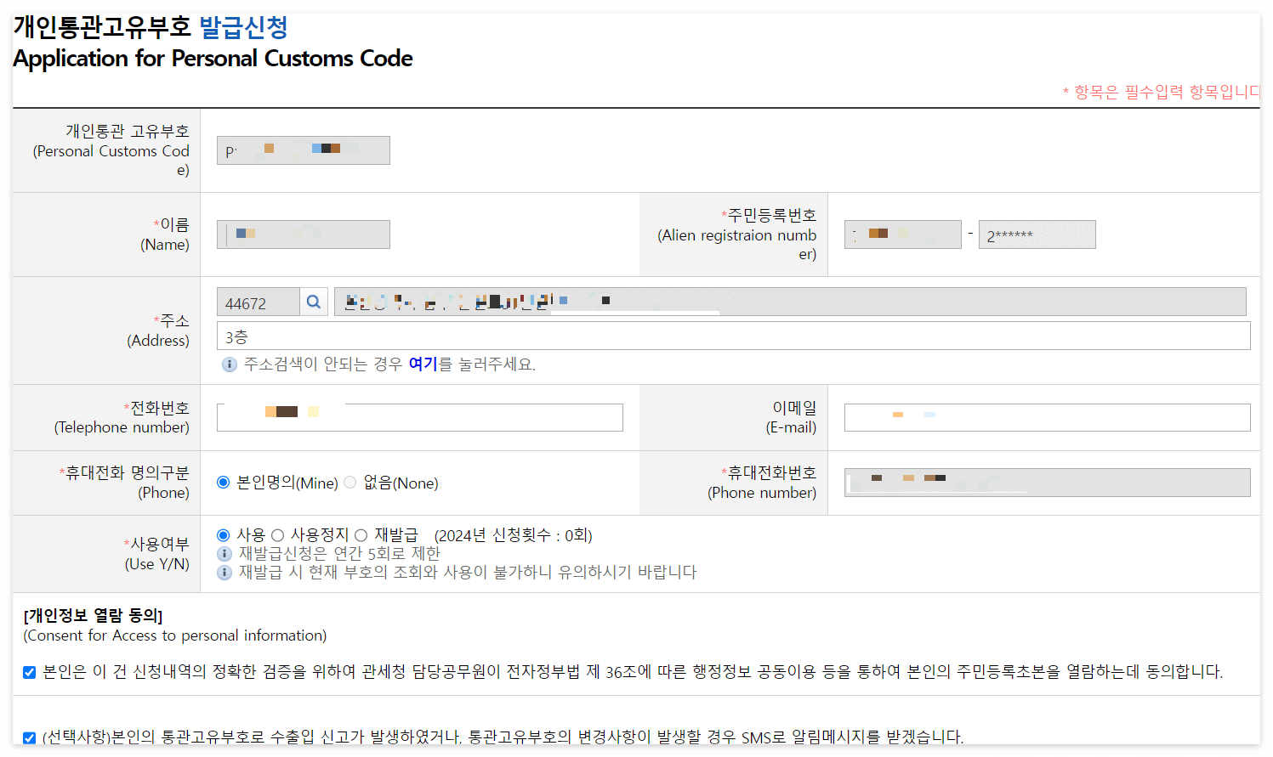
Task: Click info icon beside reissue code warning
Action: (x=224, y=573)
